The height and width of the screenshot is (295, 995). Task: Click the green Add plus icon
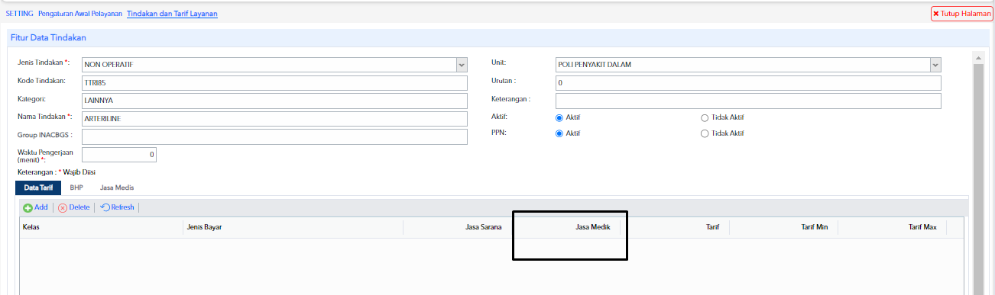[x=28, y=207]
